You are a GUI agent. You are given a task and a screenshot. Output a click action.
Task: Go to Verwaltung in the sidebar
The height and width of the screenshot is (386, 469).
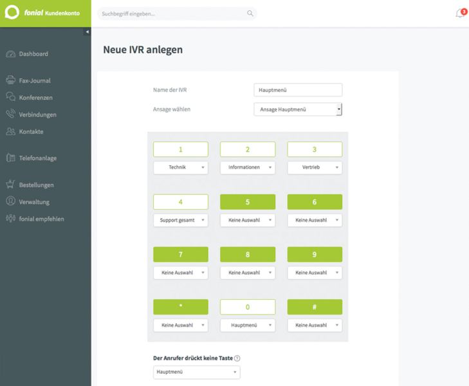[34, 202]
